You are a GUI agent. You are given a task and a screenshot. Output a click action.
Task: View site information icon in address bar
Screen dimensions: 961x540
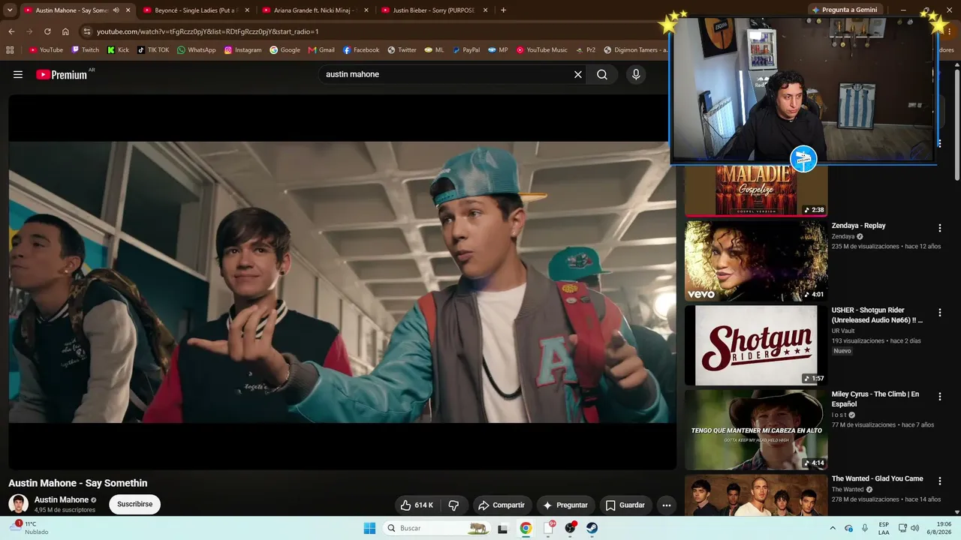tap(86, 31)
